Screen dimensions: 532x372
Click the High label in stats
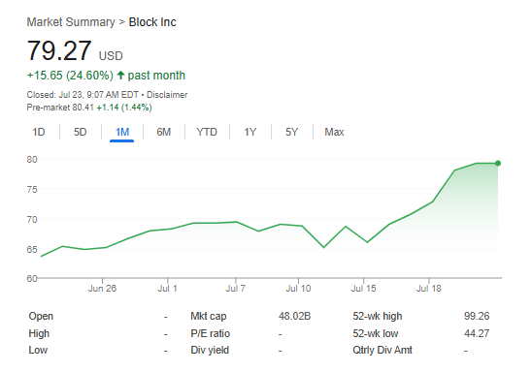(39, 334)
